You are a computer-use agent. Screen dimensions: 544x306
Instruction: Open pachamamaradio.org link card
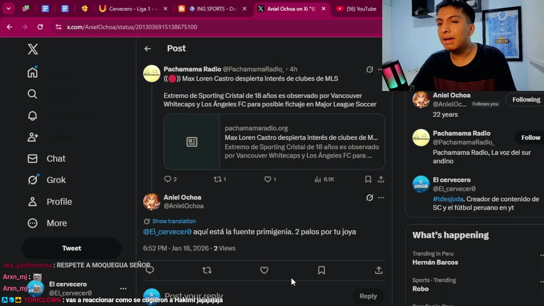(x=274, y=142)
